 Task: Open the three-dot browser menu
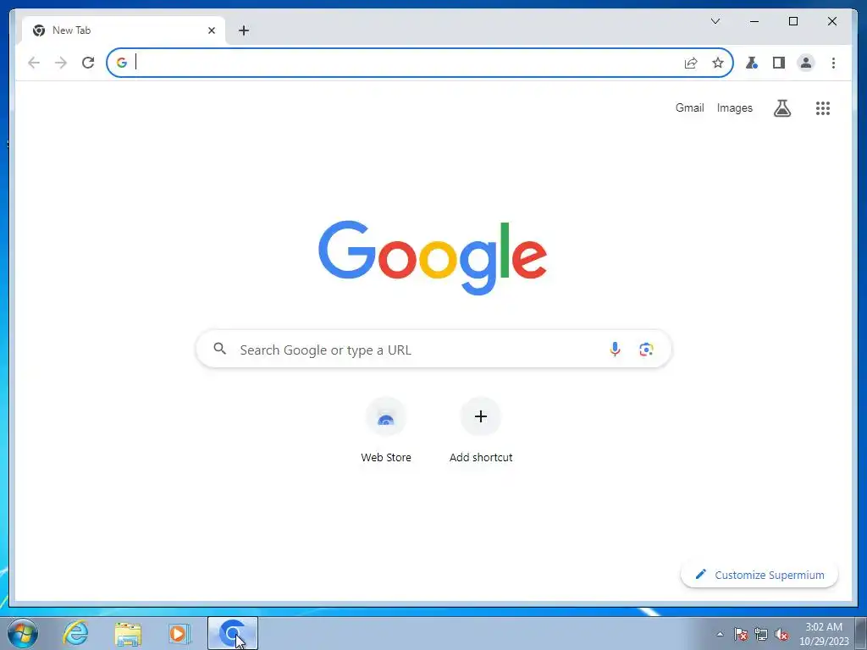(x=833, y=63)
